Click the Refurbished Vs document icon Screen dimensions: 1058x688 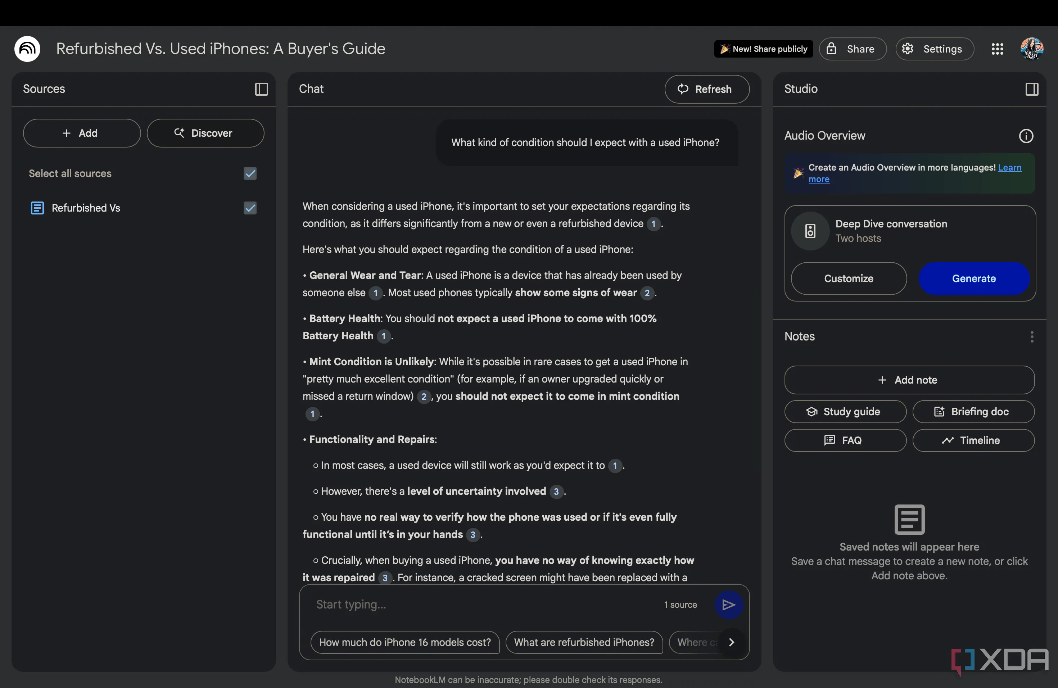[37, 208]
